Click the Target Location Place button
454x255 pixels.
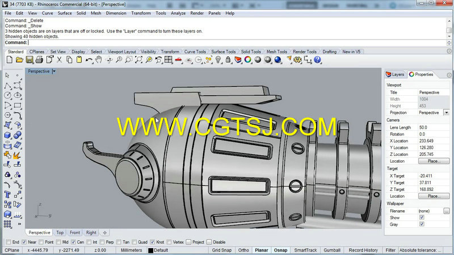tap(434, 196)
